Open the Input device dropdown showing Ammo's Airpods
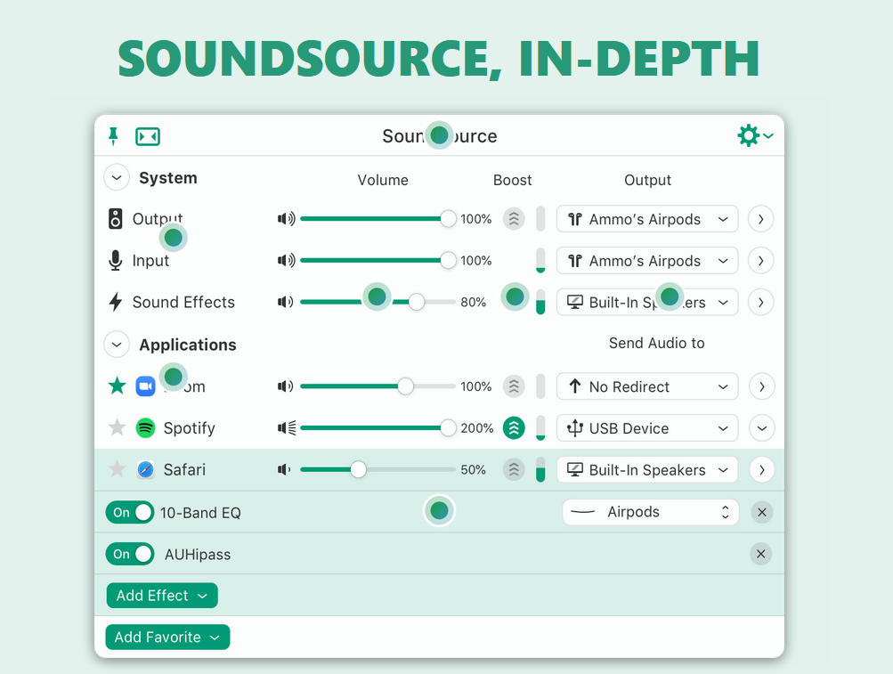Image resolution: width=893 pixels, height=674 pixels. point(647,260)
